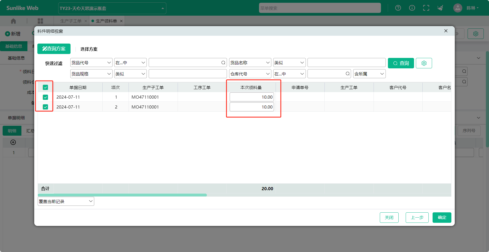The width and height of the screenshot is (489, 252).
Task: Click the clean-up broom icon in header
Action: pos(440,8)
